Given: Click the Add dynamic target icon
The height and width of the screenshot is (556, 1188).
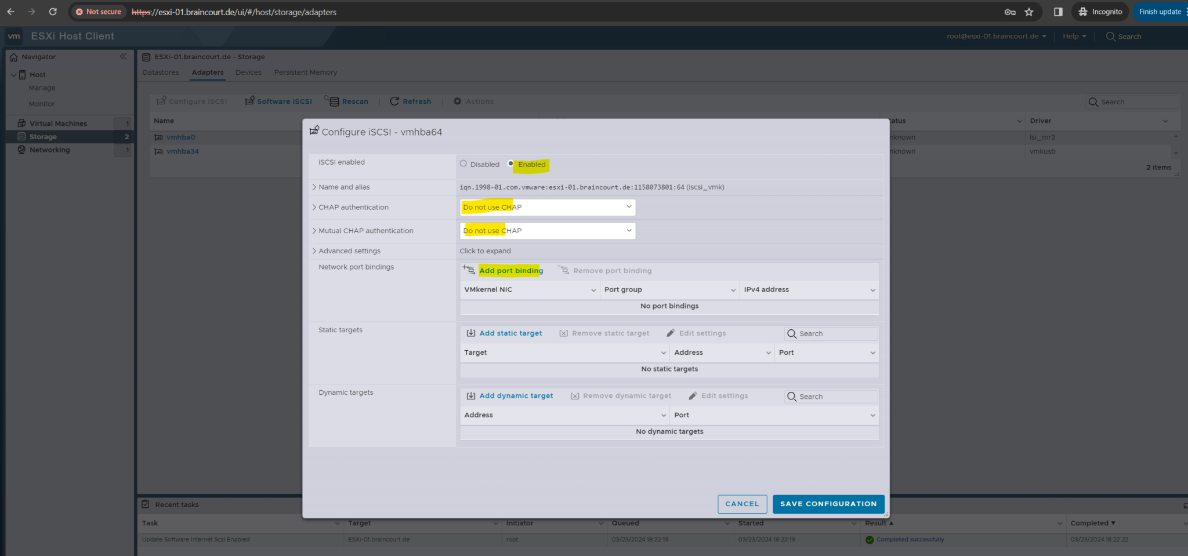Looking at the screenshot, I should point(471,396).
